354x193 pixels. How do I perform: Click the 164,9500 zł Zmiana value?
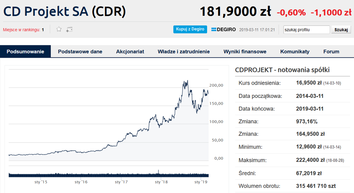coord(310,134)
